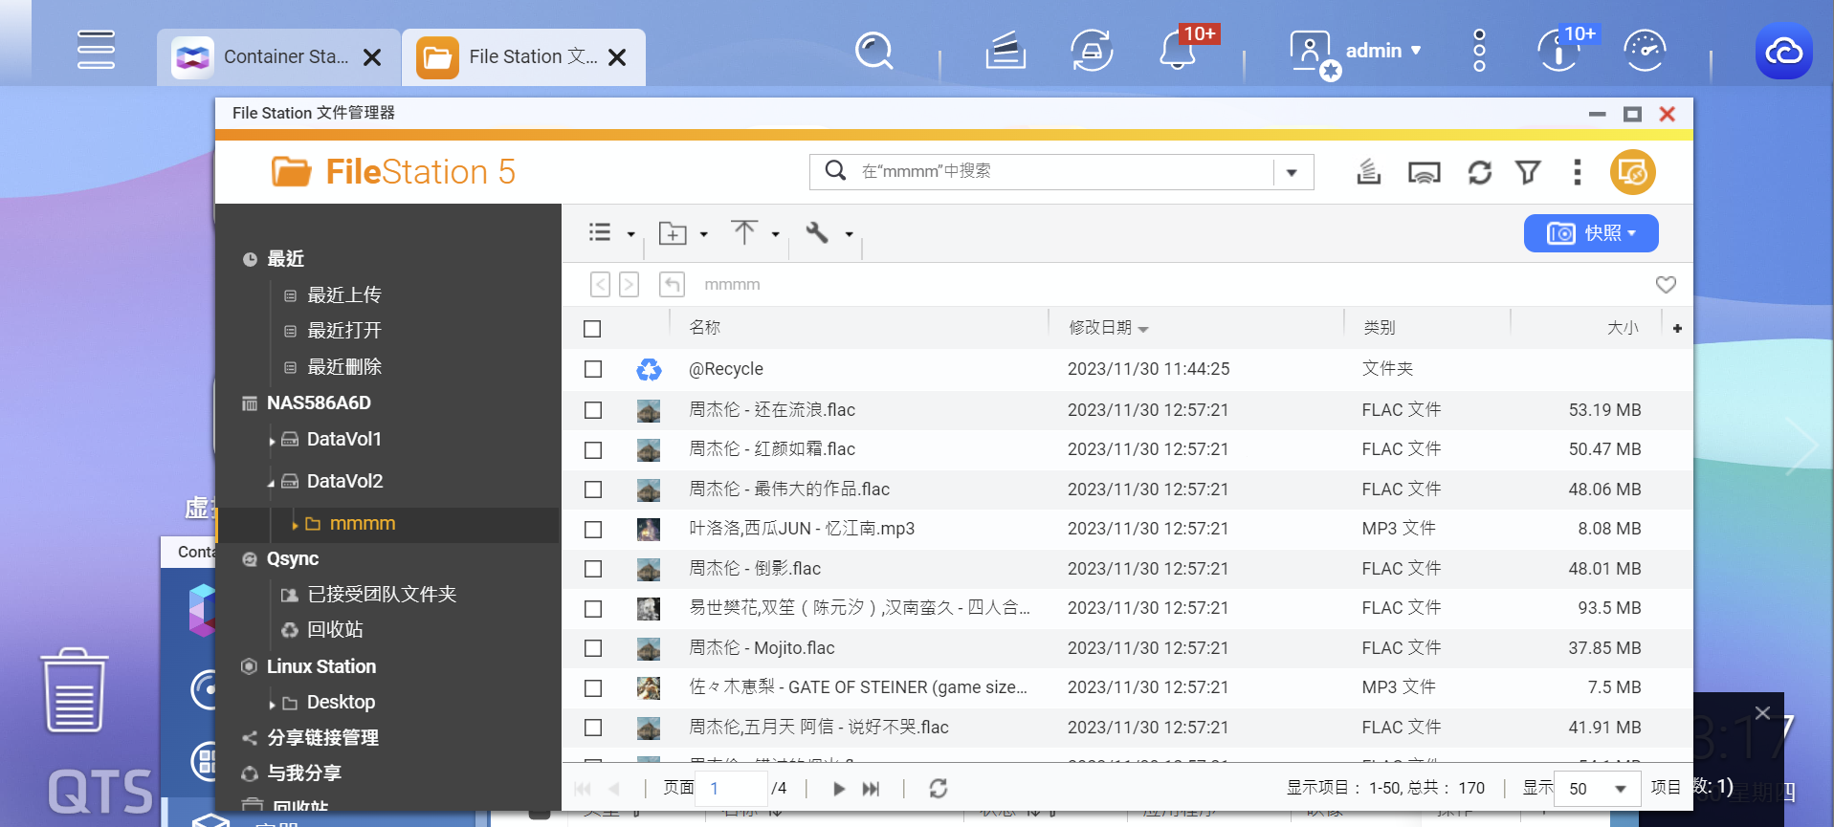The height and width of the screenshot is (827, 1834).
Task: Open the three-dot more options in top bar
Action: click(1479, 51)
